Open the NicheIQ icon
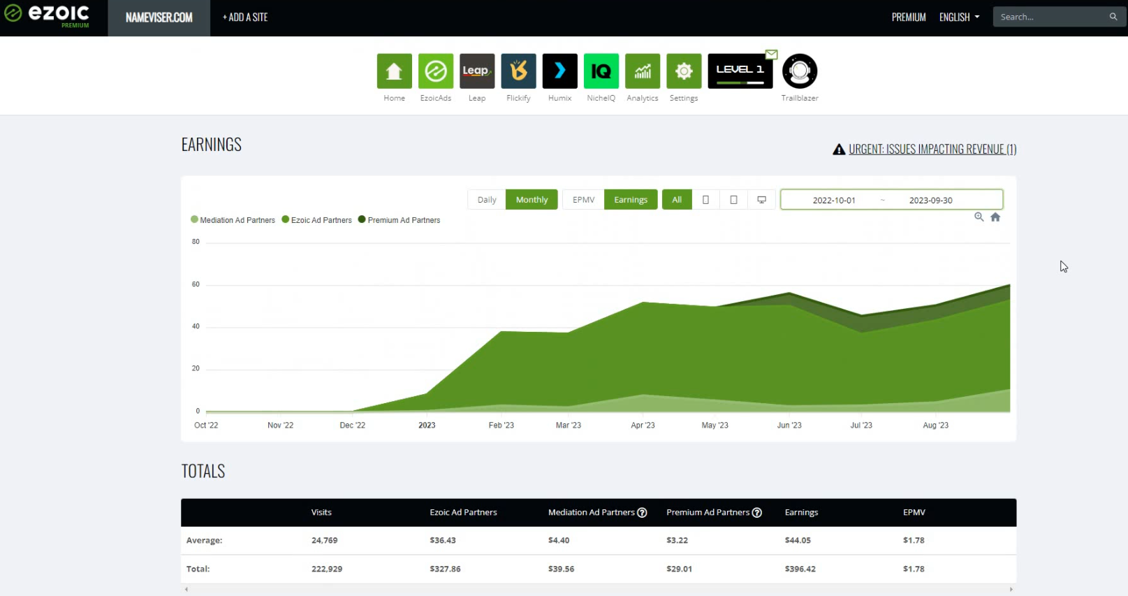Viewport: 1128px width, 596px height. (601, 71)
